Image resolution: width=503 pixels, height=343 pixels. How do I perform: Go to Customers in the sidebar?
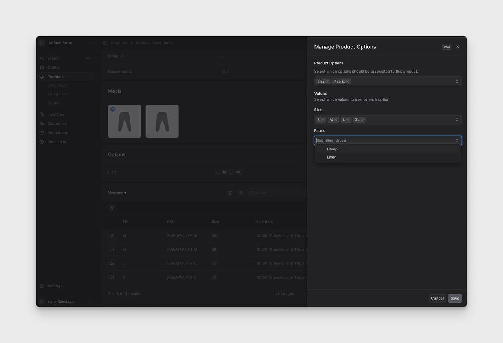point(66,123)
